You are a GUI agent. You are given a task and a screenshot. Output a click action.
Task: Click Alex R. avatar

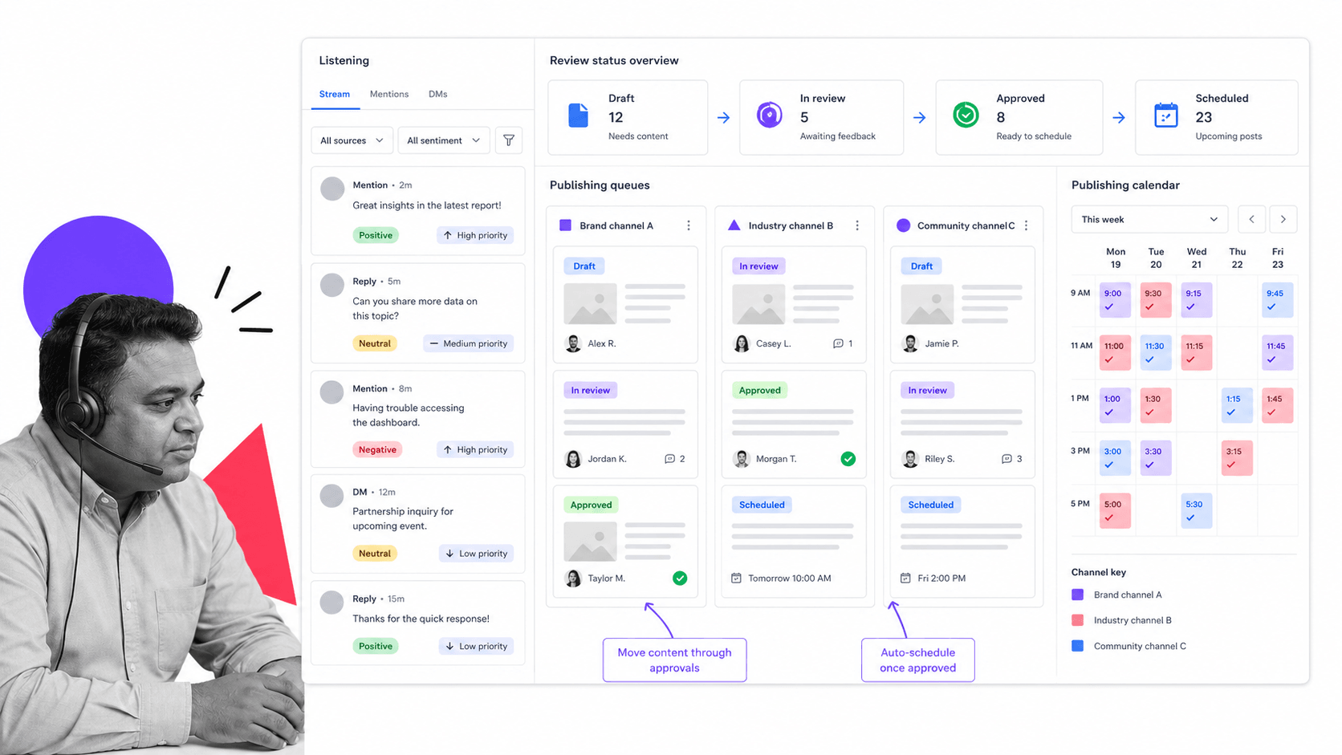[x=573, y=343]
